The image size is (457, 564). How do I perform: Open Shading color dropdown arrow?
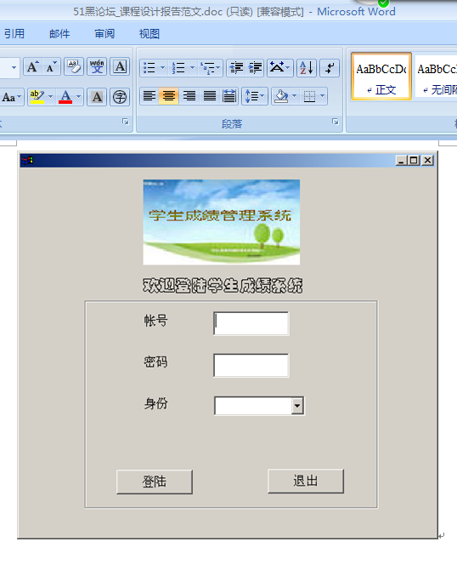(295, 95)
